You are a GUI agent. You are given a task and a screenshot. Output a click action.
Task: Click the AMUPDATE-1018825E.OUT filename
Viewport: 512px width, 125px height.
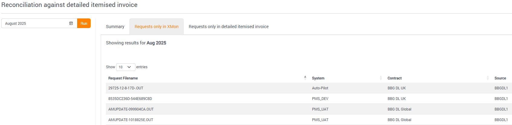131,120
